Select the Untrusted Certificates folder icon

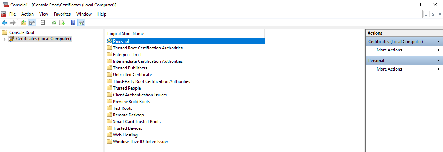coord(110,75)
